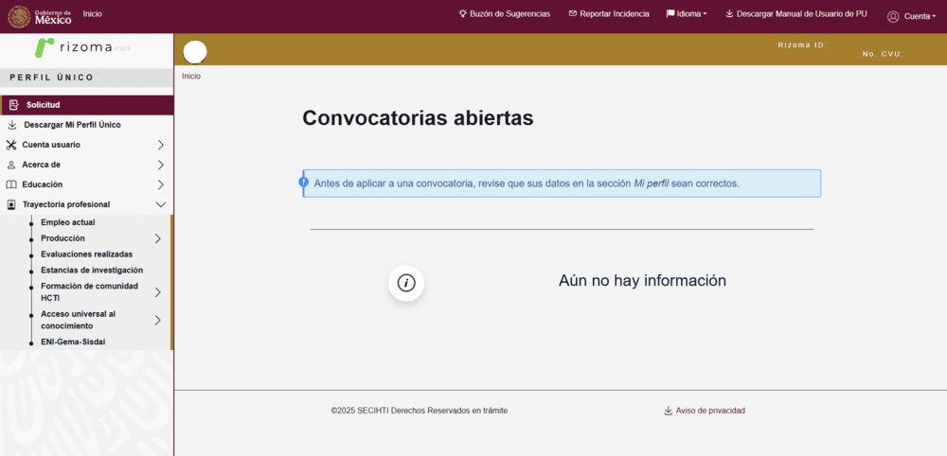Click the blue info icon on the alert banner
Screen dimensions: 947x456
click(304, 183)
